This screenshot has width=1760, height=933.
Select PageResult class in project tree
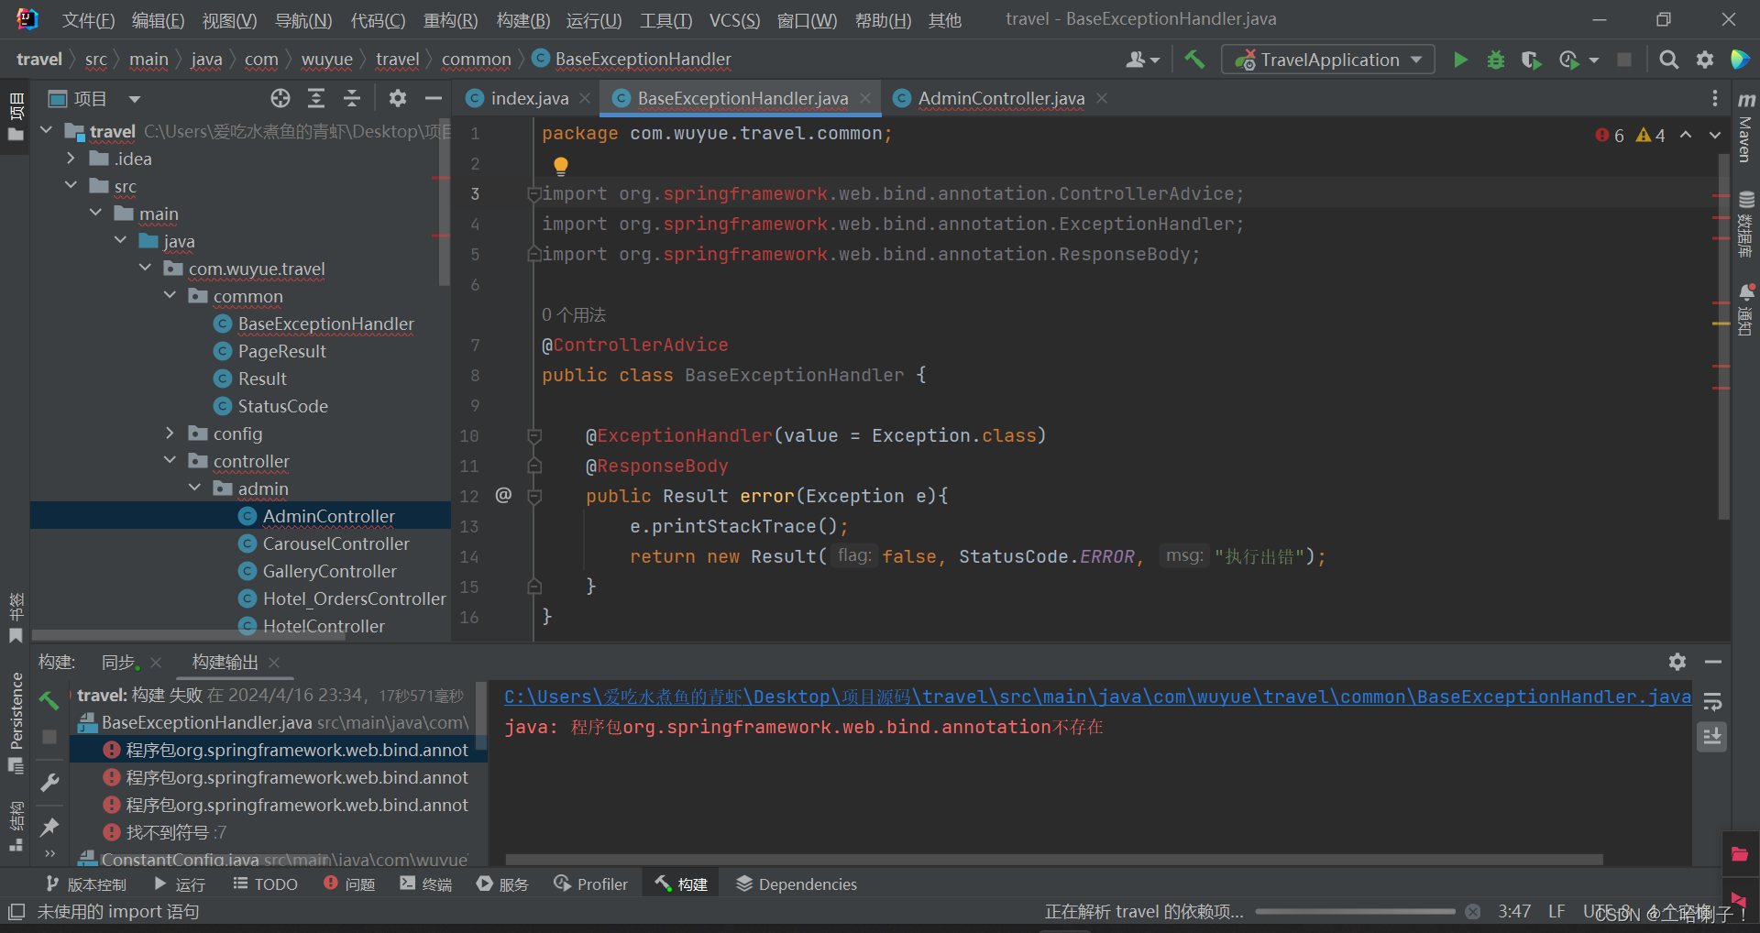(281, 351)
